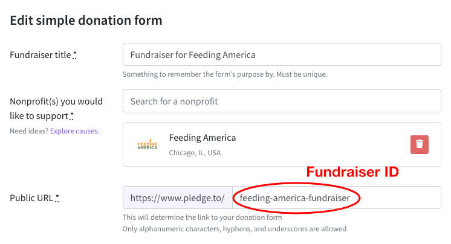Click the red trash delete icon
This screenshot has height=244, width=451.
point(420,145)
